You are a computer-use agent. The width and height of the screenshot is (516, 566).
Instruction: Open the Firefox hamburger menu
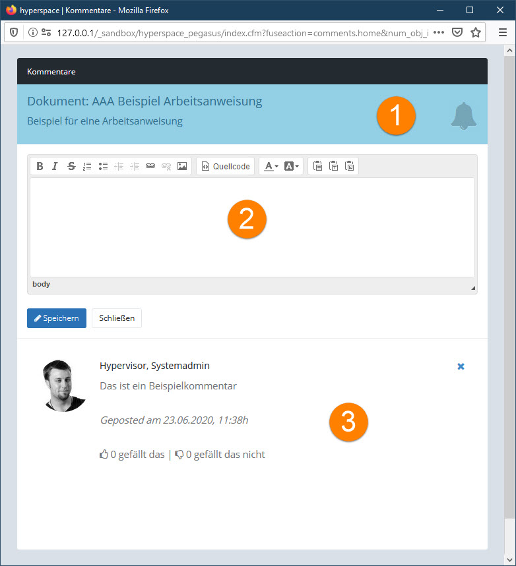502,32
